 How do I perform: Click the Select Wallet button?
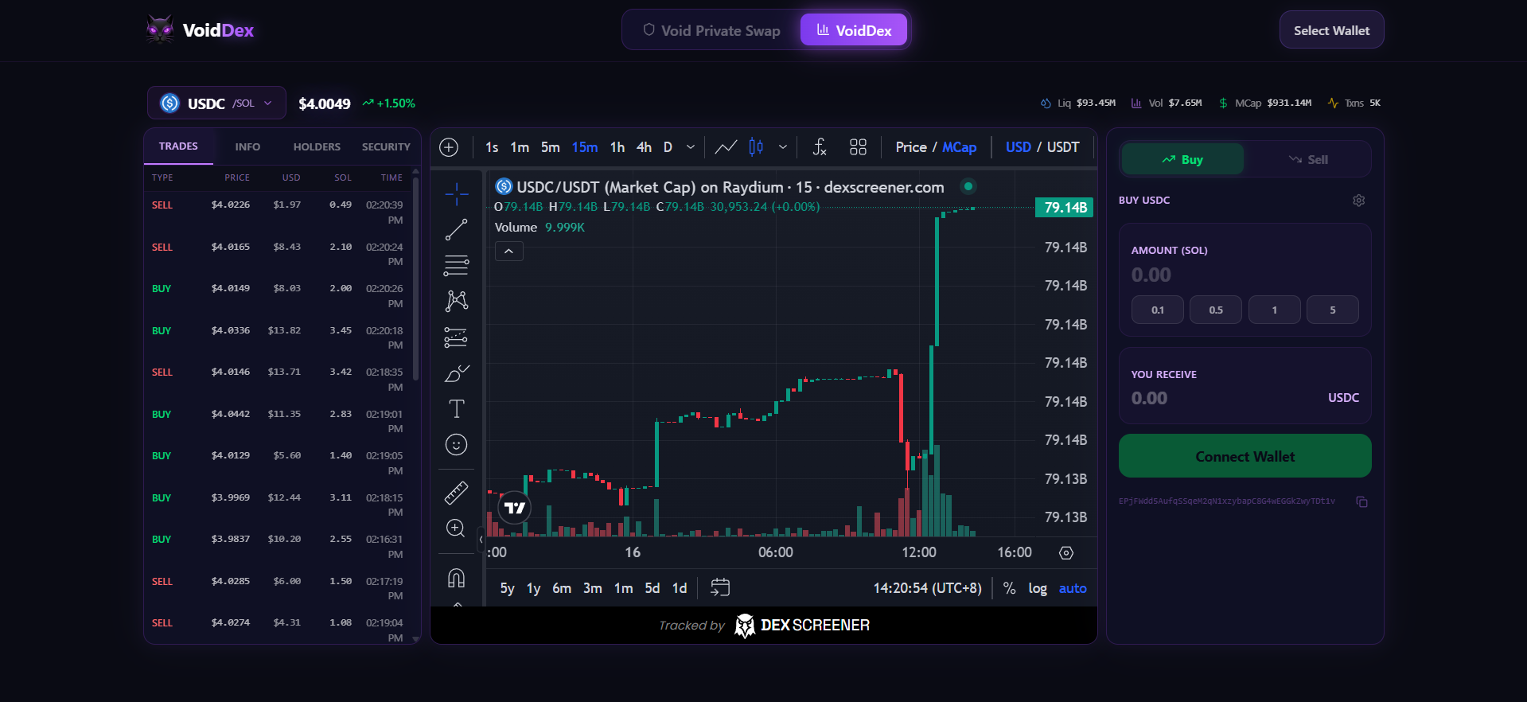click(x=1331, y=30)
